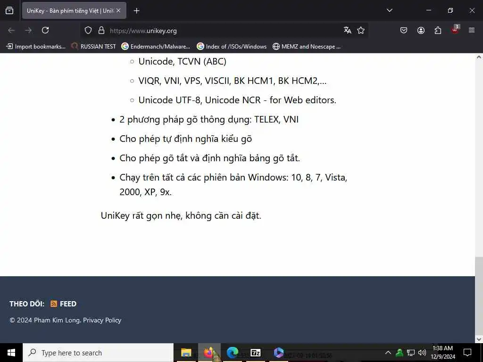Image resolution: width=483 pixels, height=362 pixels.
Task: Open the Firefox application menu
Action: tap(472, 30)
